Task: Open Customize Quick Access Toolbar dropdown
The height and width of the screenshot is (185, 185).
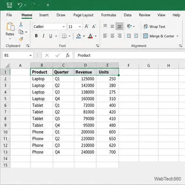Action: [48, 5]
